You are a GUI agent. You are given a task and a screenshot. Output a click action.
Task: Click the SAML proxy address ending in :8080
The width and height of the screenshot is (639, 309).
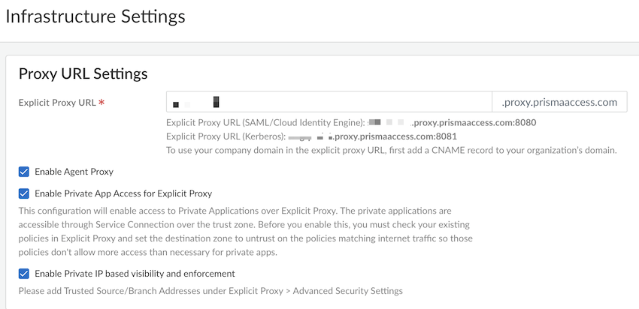pos(473,122)
